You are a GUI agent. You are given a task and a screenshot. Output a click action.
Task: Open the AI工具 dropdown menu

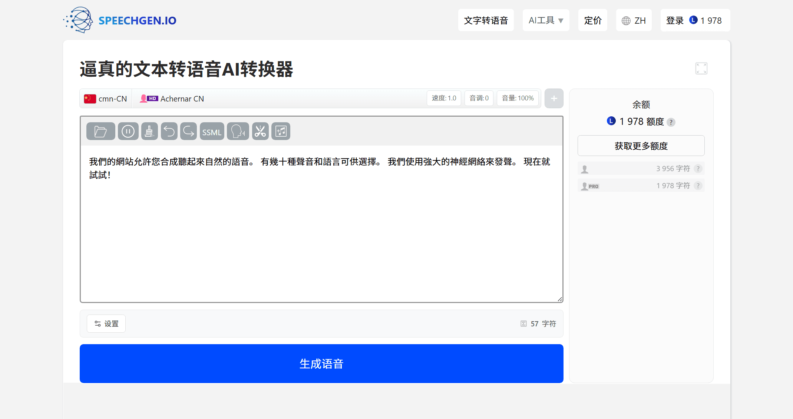[x=545, y=20]
